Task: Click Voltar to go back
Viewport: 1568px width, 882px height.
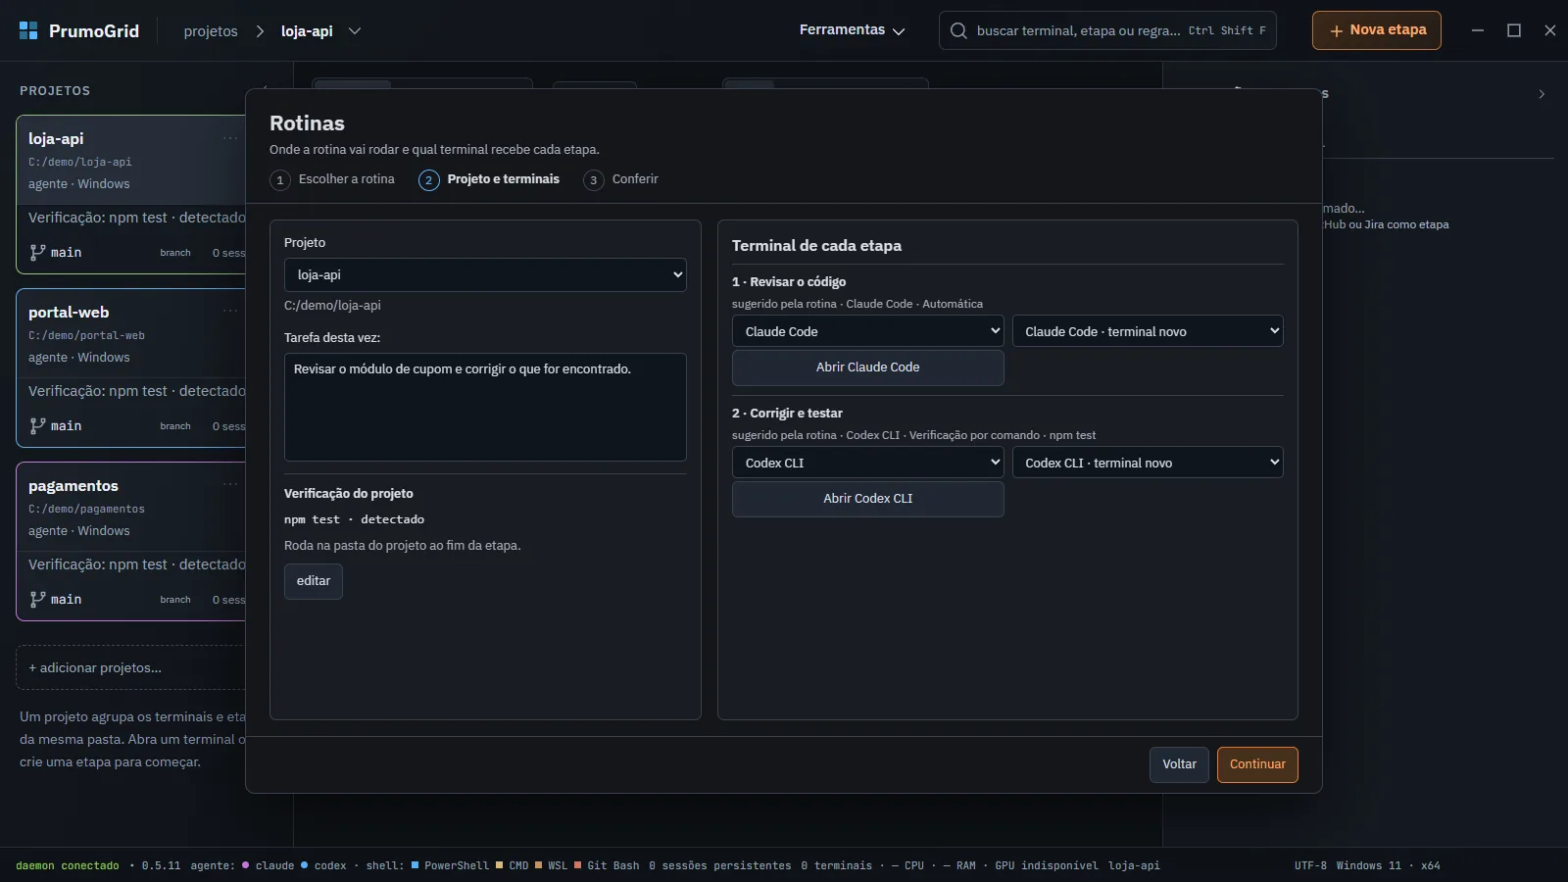Action: coord(1179,764)
